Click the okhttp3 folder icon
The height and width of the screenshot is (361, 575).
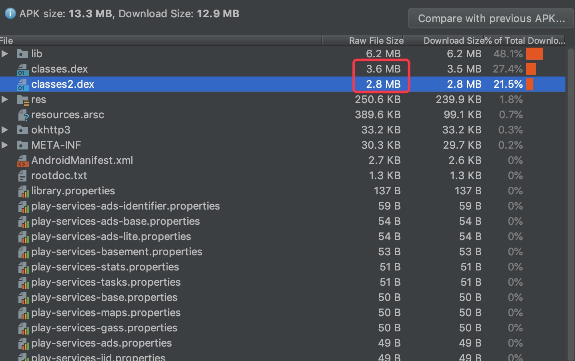[x=22, y=130]
